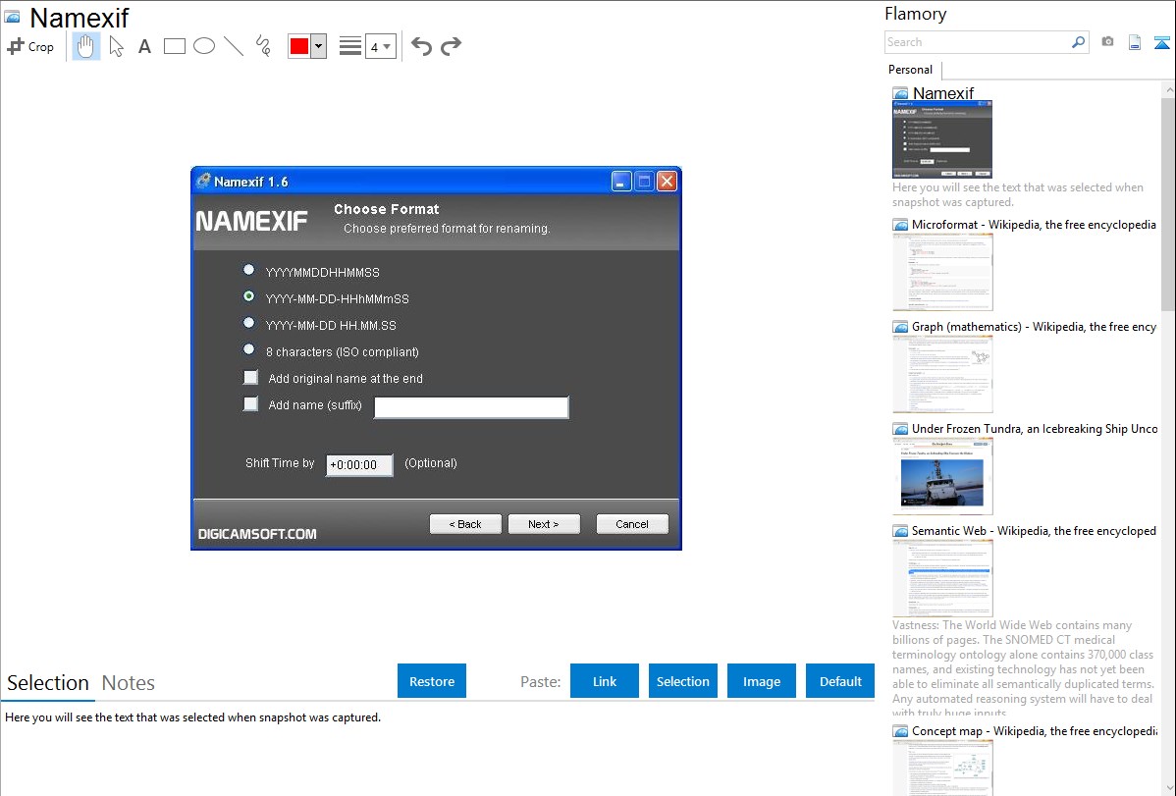Open the red color dropdown arrow

click(x=318, y=46)
